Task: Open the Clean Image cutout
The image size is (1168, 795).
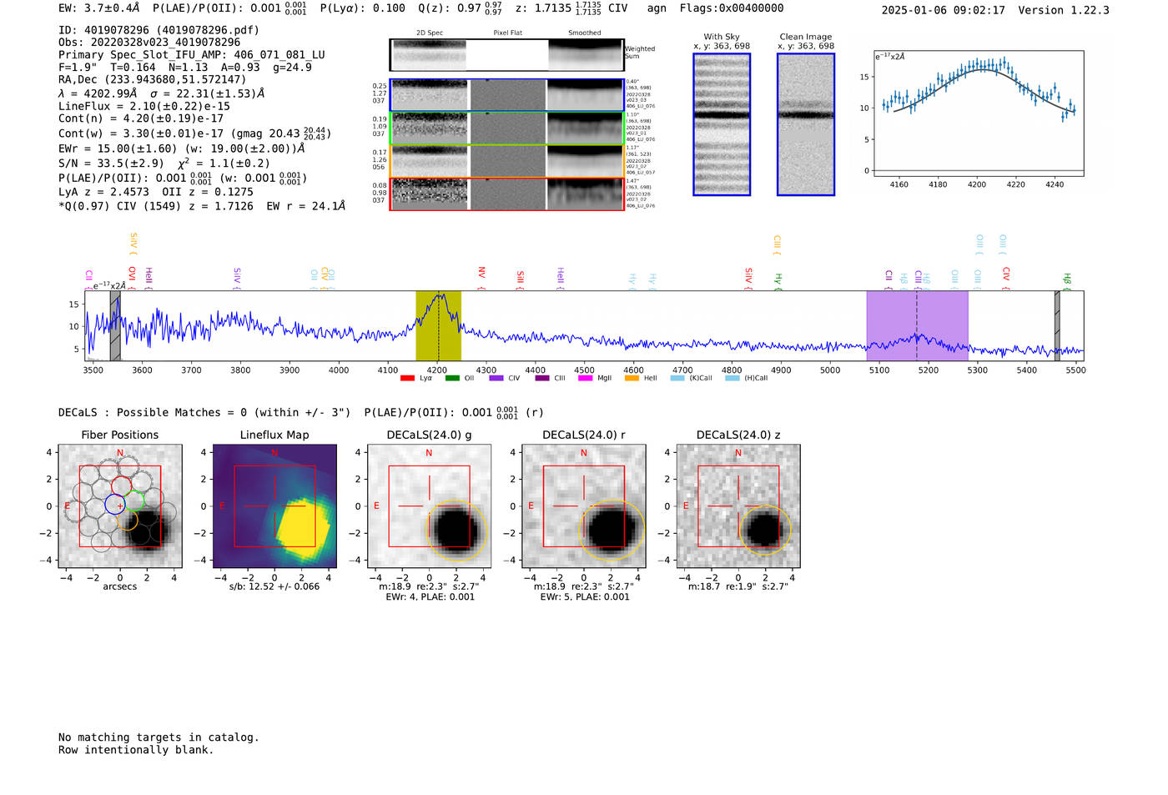Action: tap(806, 124)
